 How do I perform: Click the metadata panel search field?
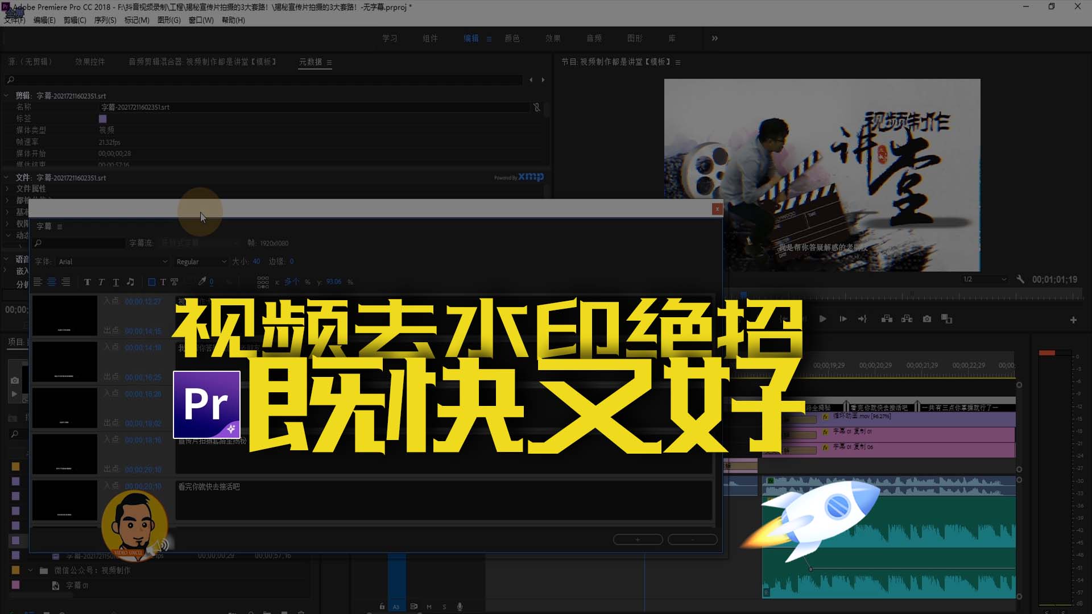pos(263,80)
